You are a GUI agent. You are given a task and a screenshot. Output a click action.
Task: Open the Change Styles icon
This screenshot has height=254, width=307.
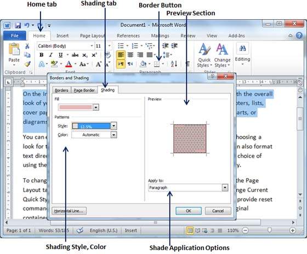[x=222, y=55]
